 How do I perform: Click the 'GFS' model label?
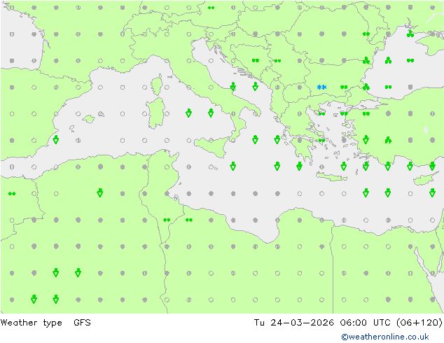tap(82, 323)
